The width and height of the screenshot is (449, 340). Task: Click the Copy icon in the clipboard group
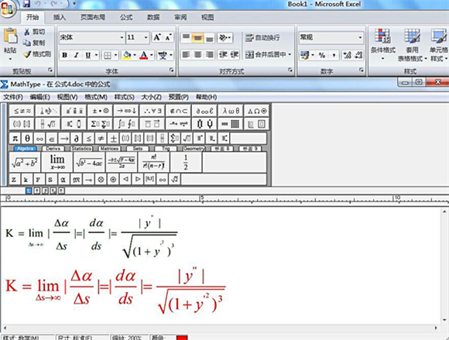tap(27, 43)
